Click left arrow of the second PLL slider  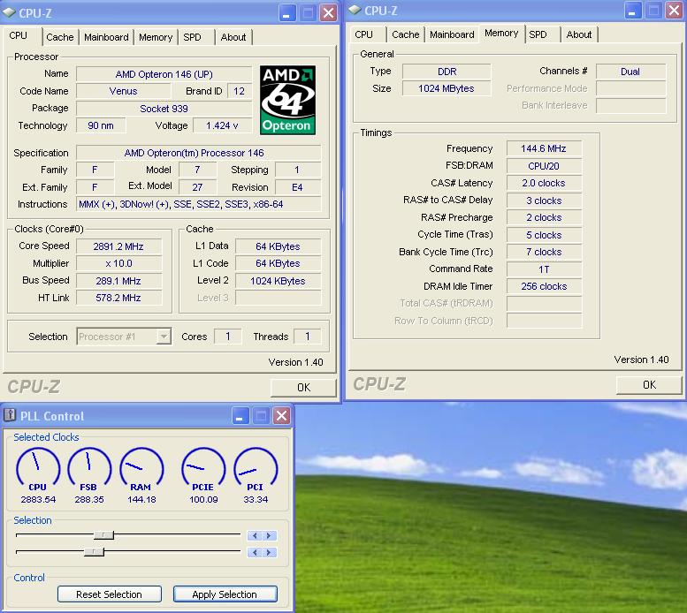[x=255, y=553]
